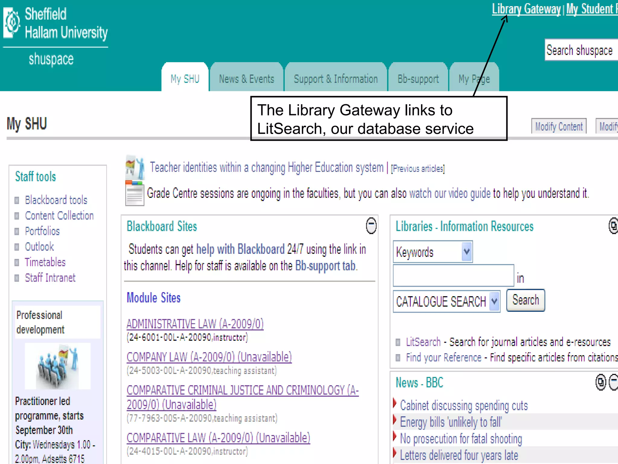Click the library keywords text field
Image resolution: width=618 pixels, height=464 pixels.
453,275
